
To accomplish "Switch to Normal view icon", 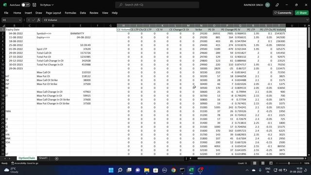I will point(255,163).
